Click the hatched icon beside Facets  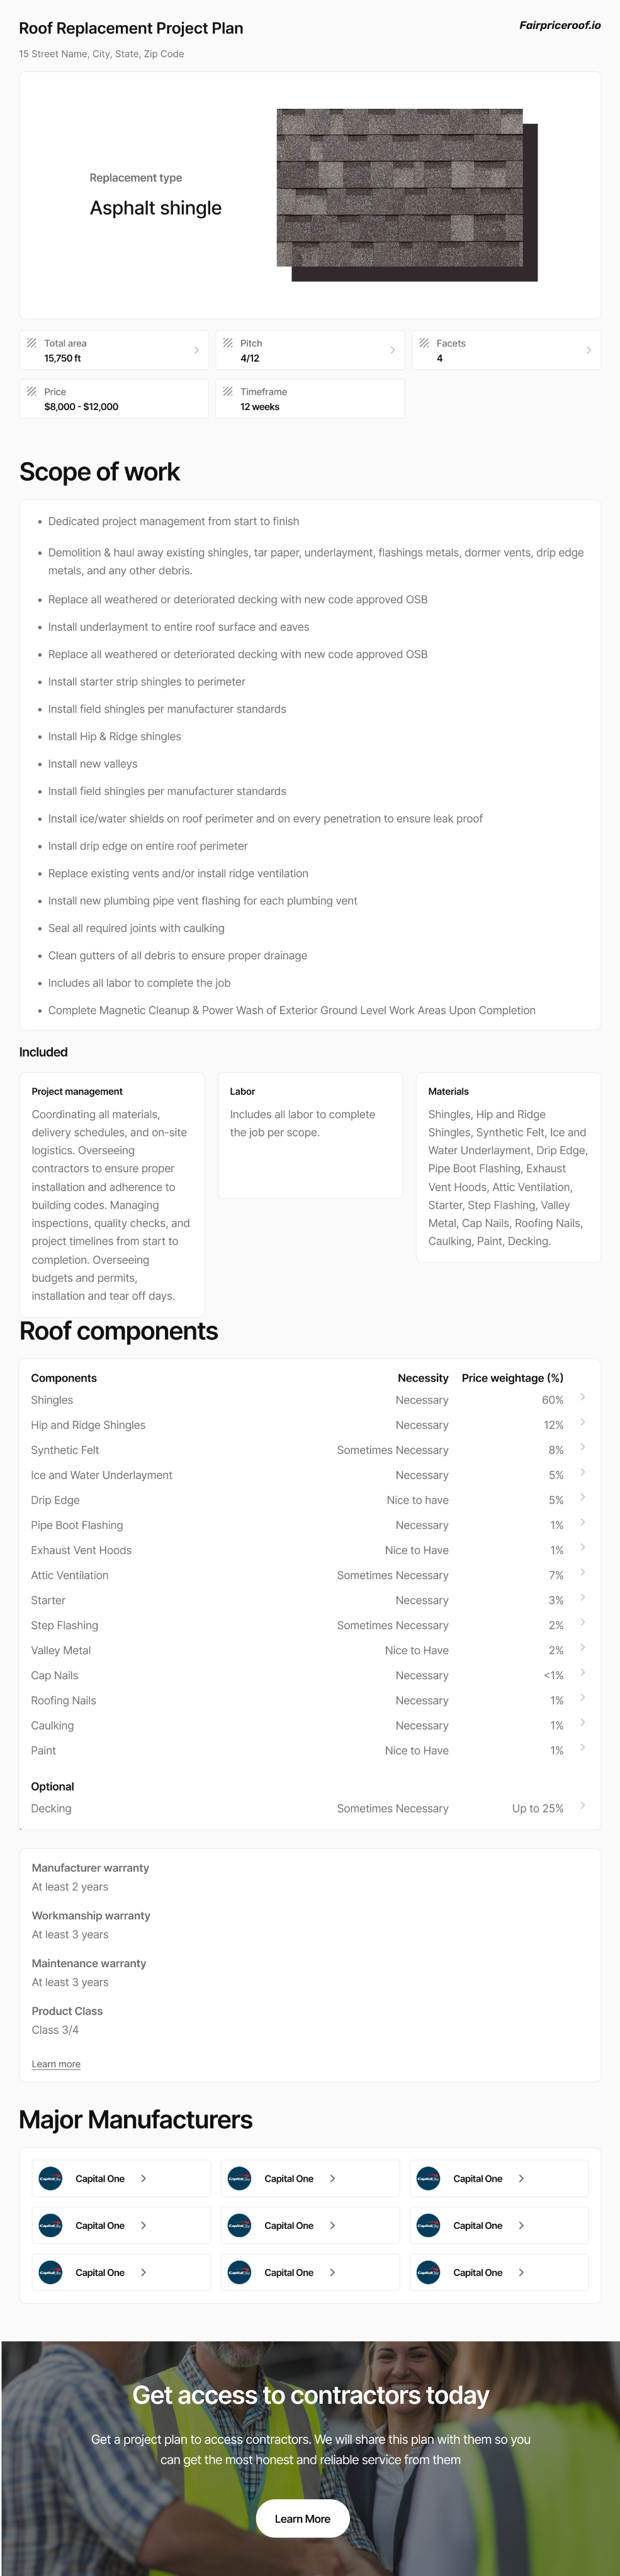424,343
